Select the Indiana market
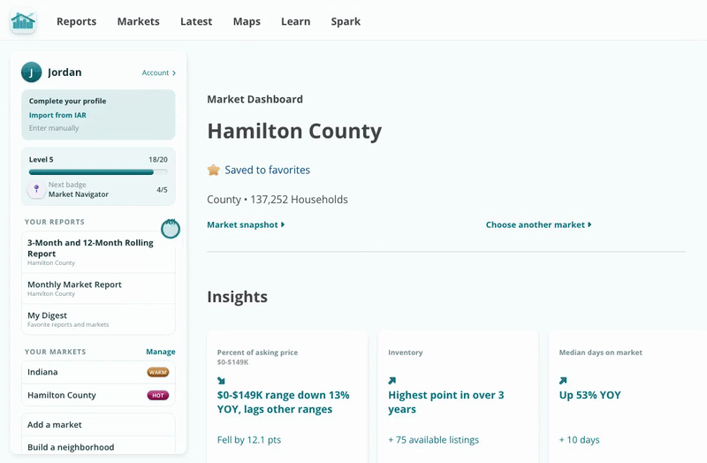 click(x=98, y=372)
